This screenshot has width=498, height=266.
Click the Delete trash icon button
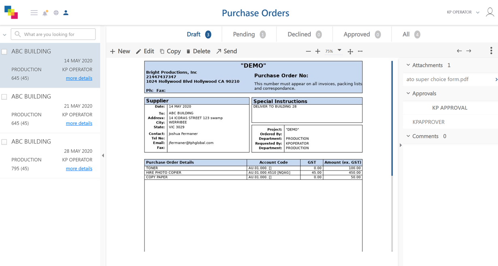coord(198,51)
